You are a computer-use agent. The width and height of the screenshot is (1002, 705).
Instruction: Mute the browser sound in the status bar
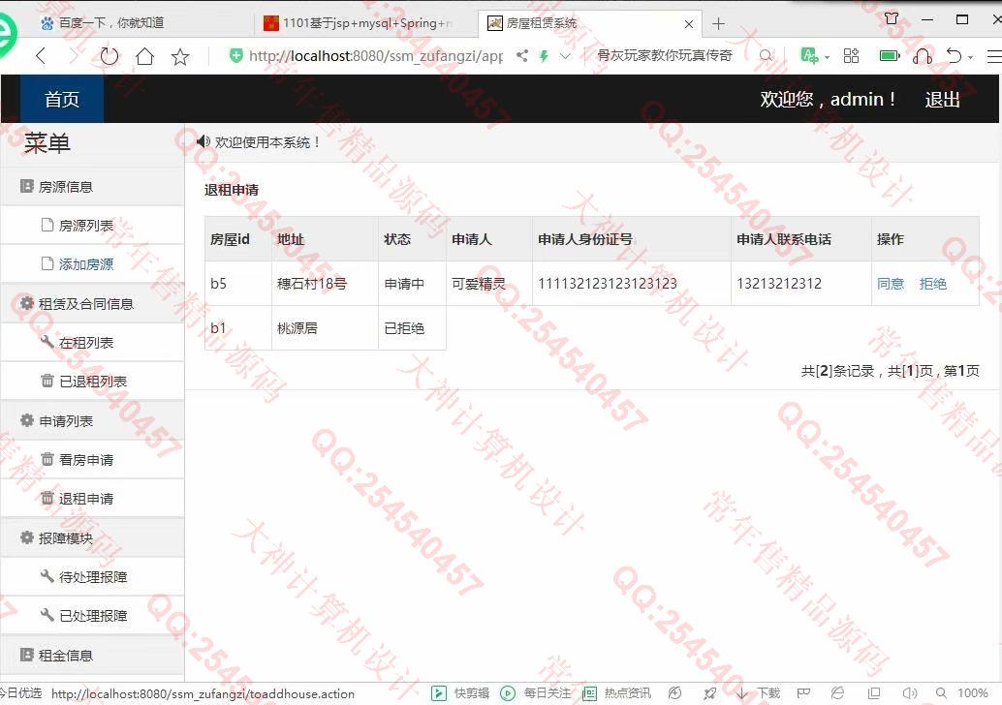click(909, 693)
